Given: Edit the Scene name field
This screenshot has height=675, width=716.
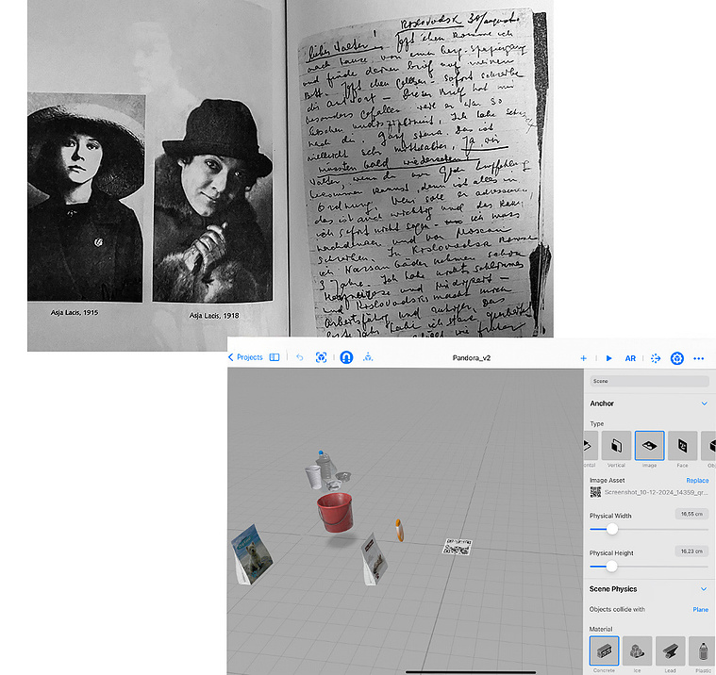Looking at the screenshot, I should coord(649,381).
